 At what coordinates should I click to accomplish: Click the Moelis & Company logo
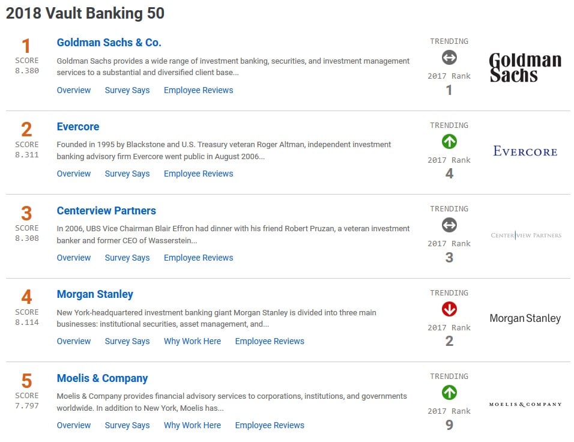[526, 404]
